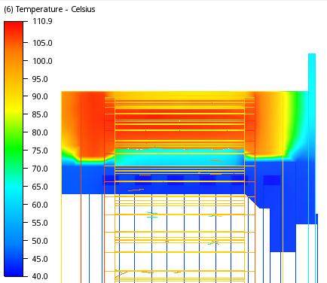The width and height of the screenshot is (327, 283).
Task: Probe the red hot zone left of the stack
Action: coord(93,126)
